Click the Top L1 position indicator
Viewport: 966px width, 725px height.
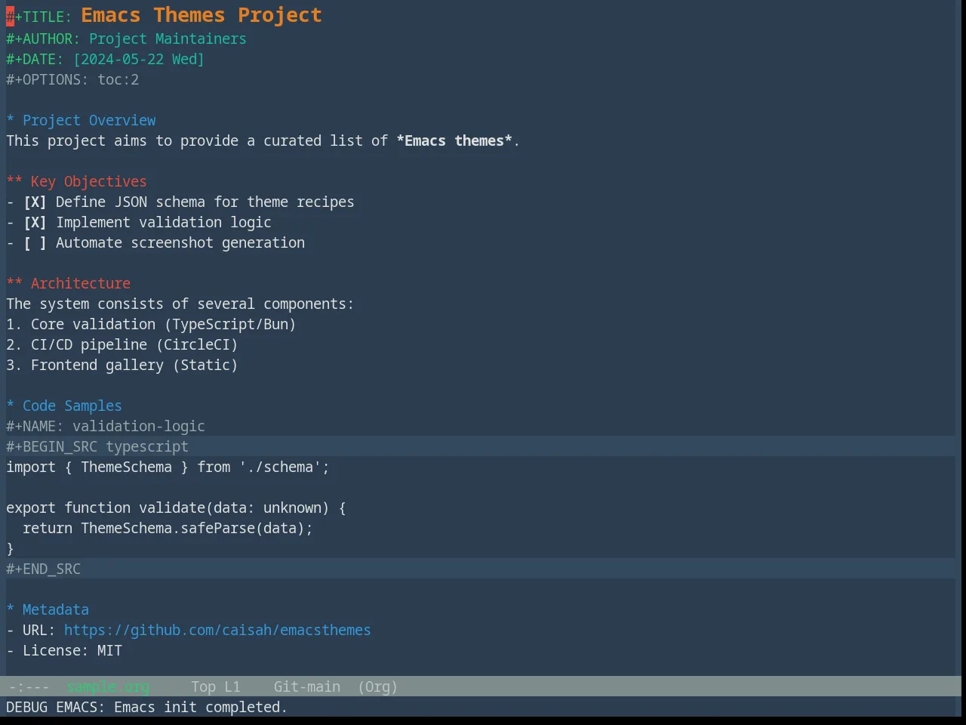pos(215,687)
